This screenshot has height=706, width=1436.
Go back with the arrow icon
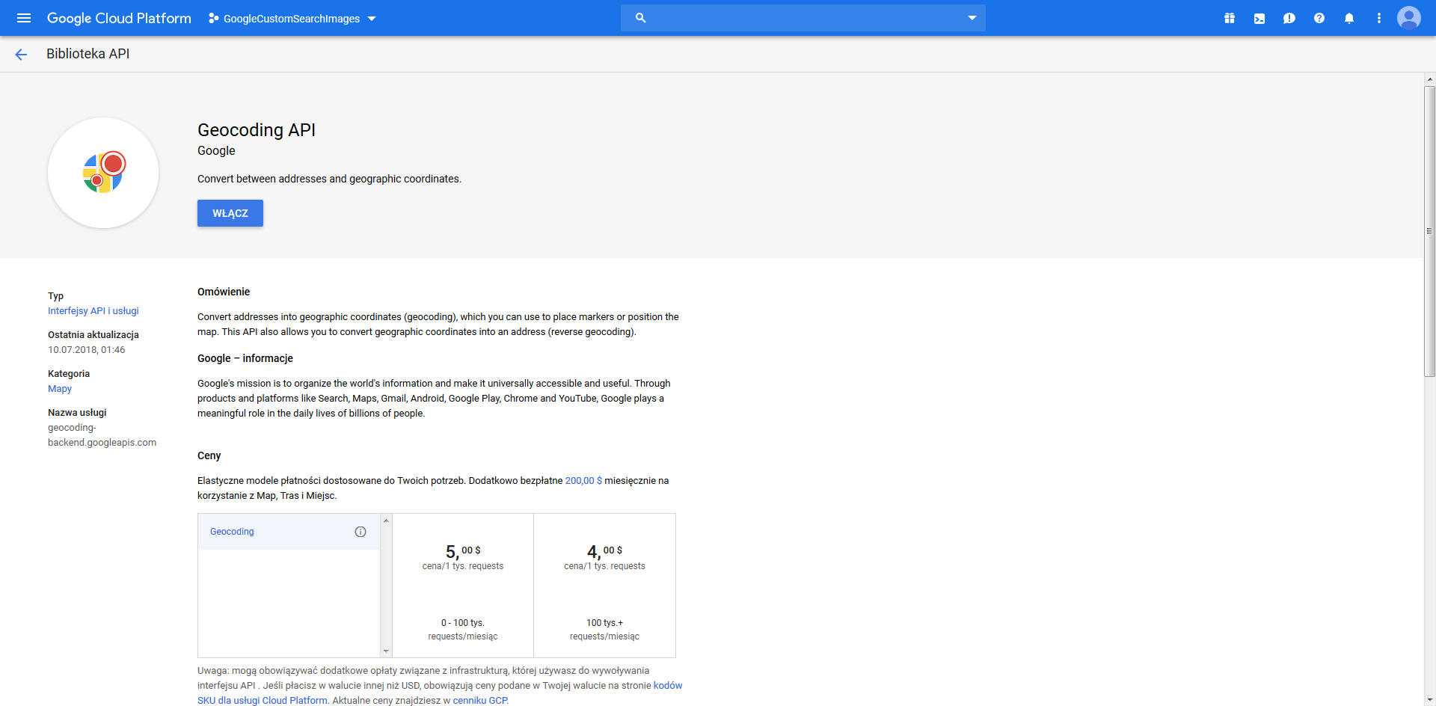pos(21,54)
